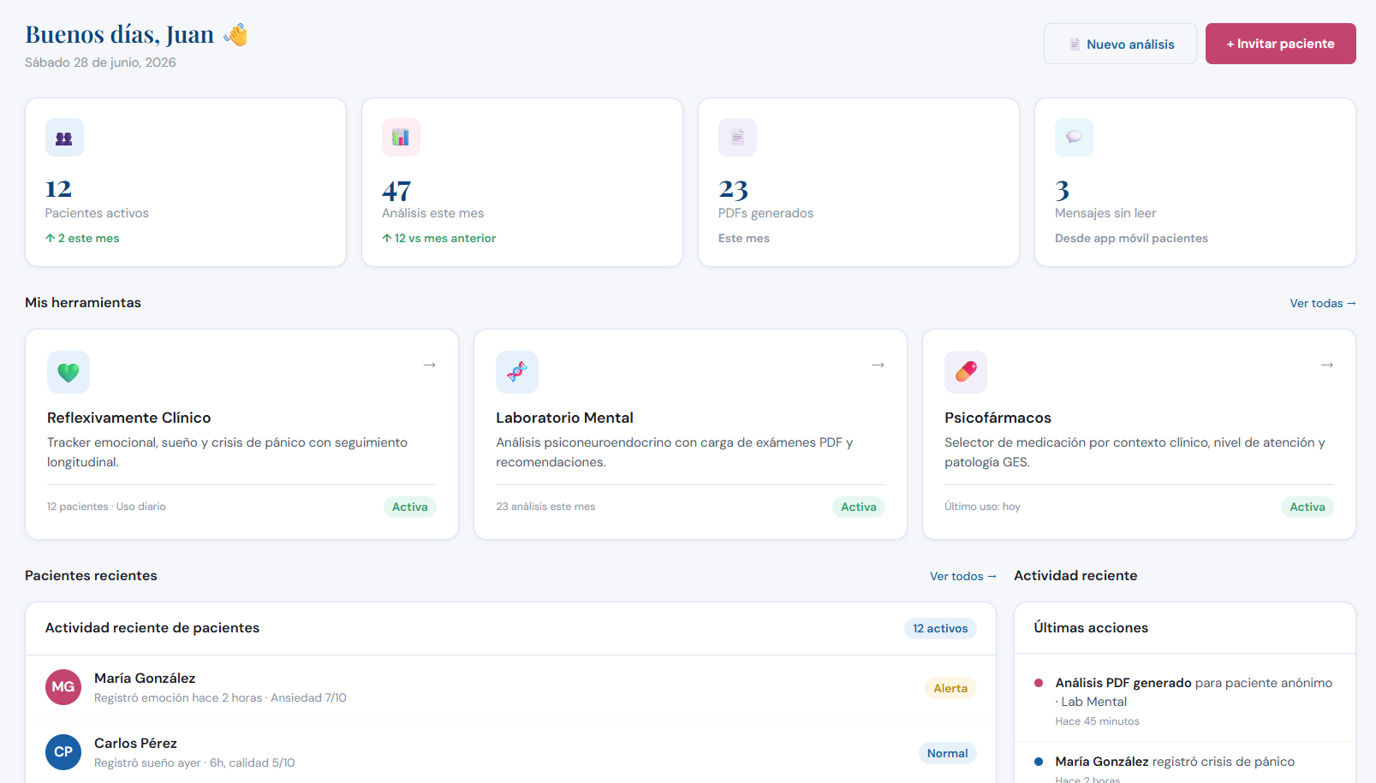Screen dimensions: 1376x783
Task: Open the Psicofármacos tool title
Action: click(998, 418)
